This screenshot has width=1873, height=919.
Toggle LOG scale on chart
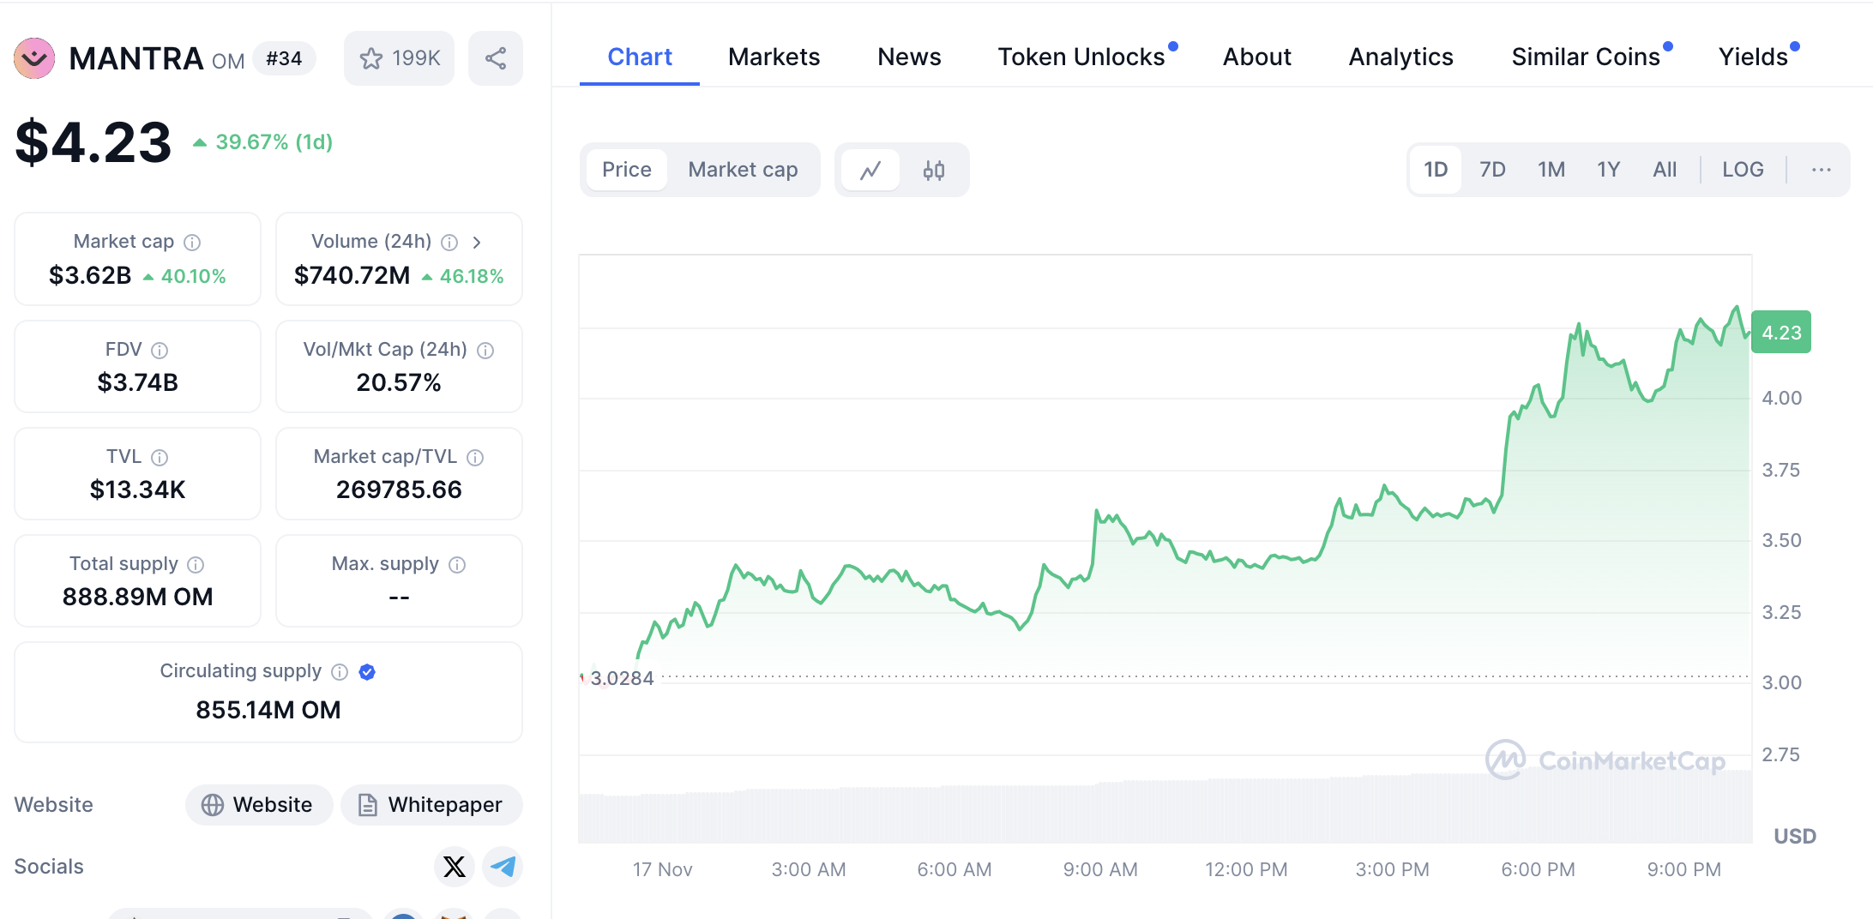pyautogui.click(x=1743, y=170)
